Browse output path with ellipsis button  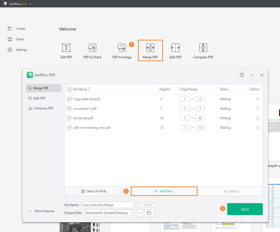[x=140, y=213]
